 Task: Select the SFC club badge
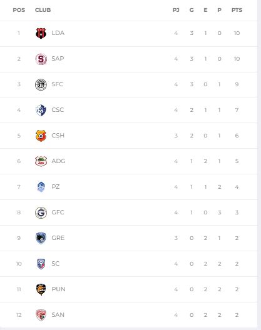41,84
